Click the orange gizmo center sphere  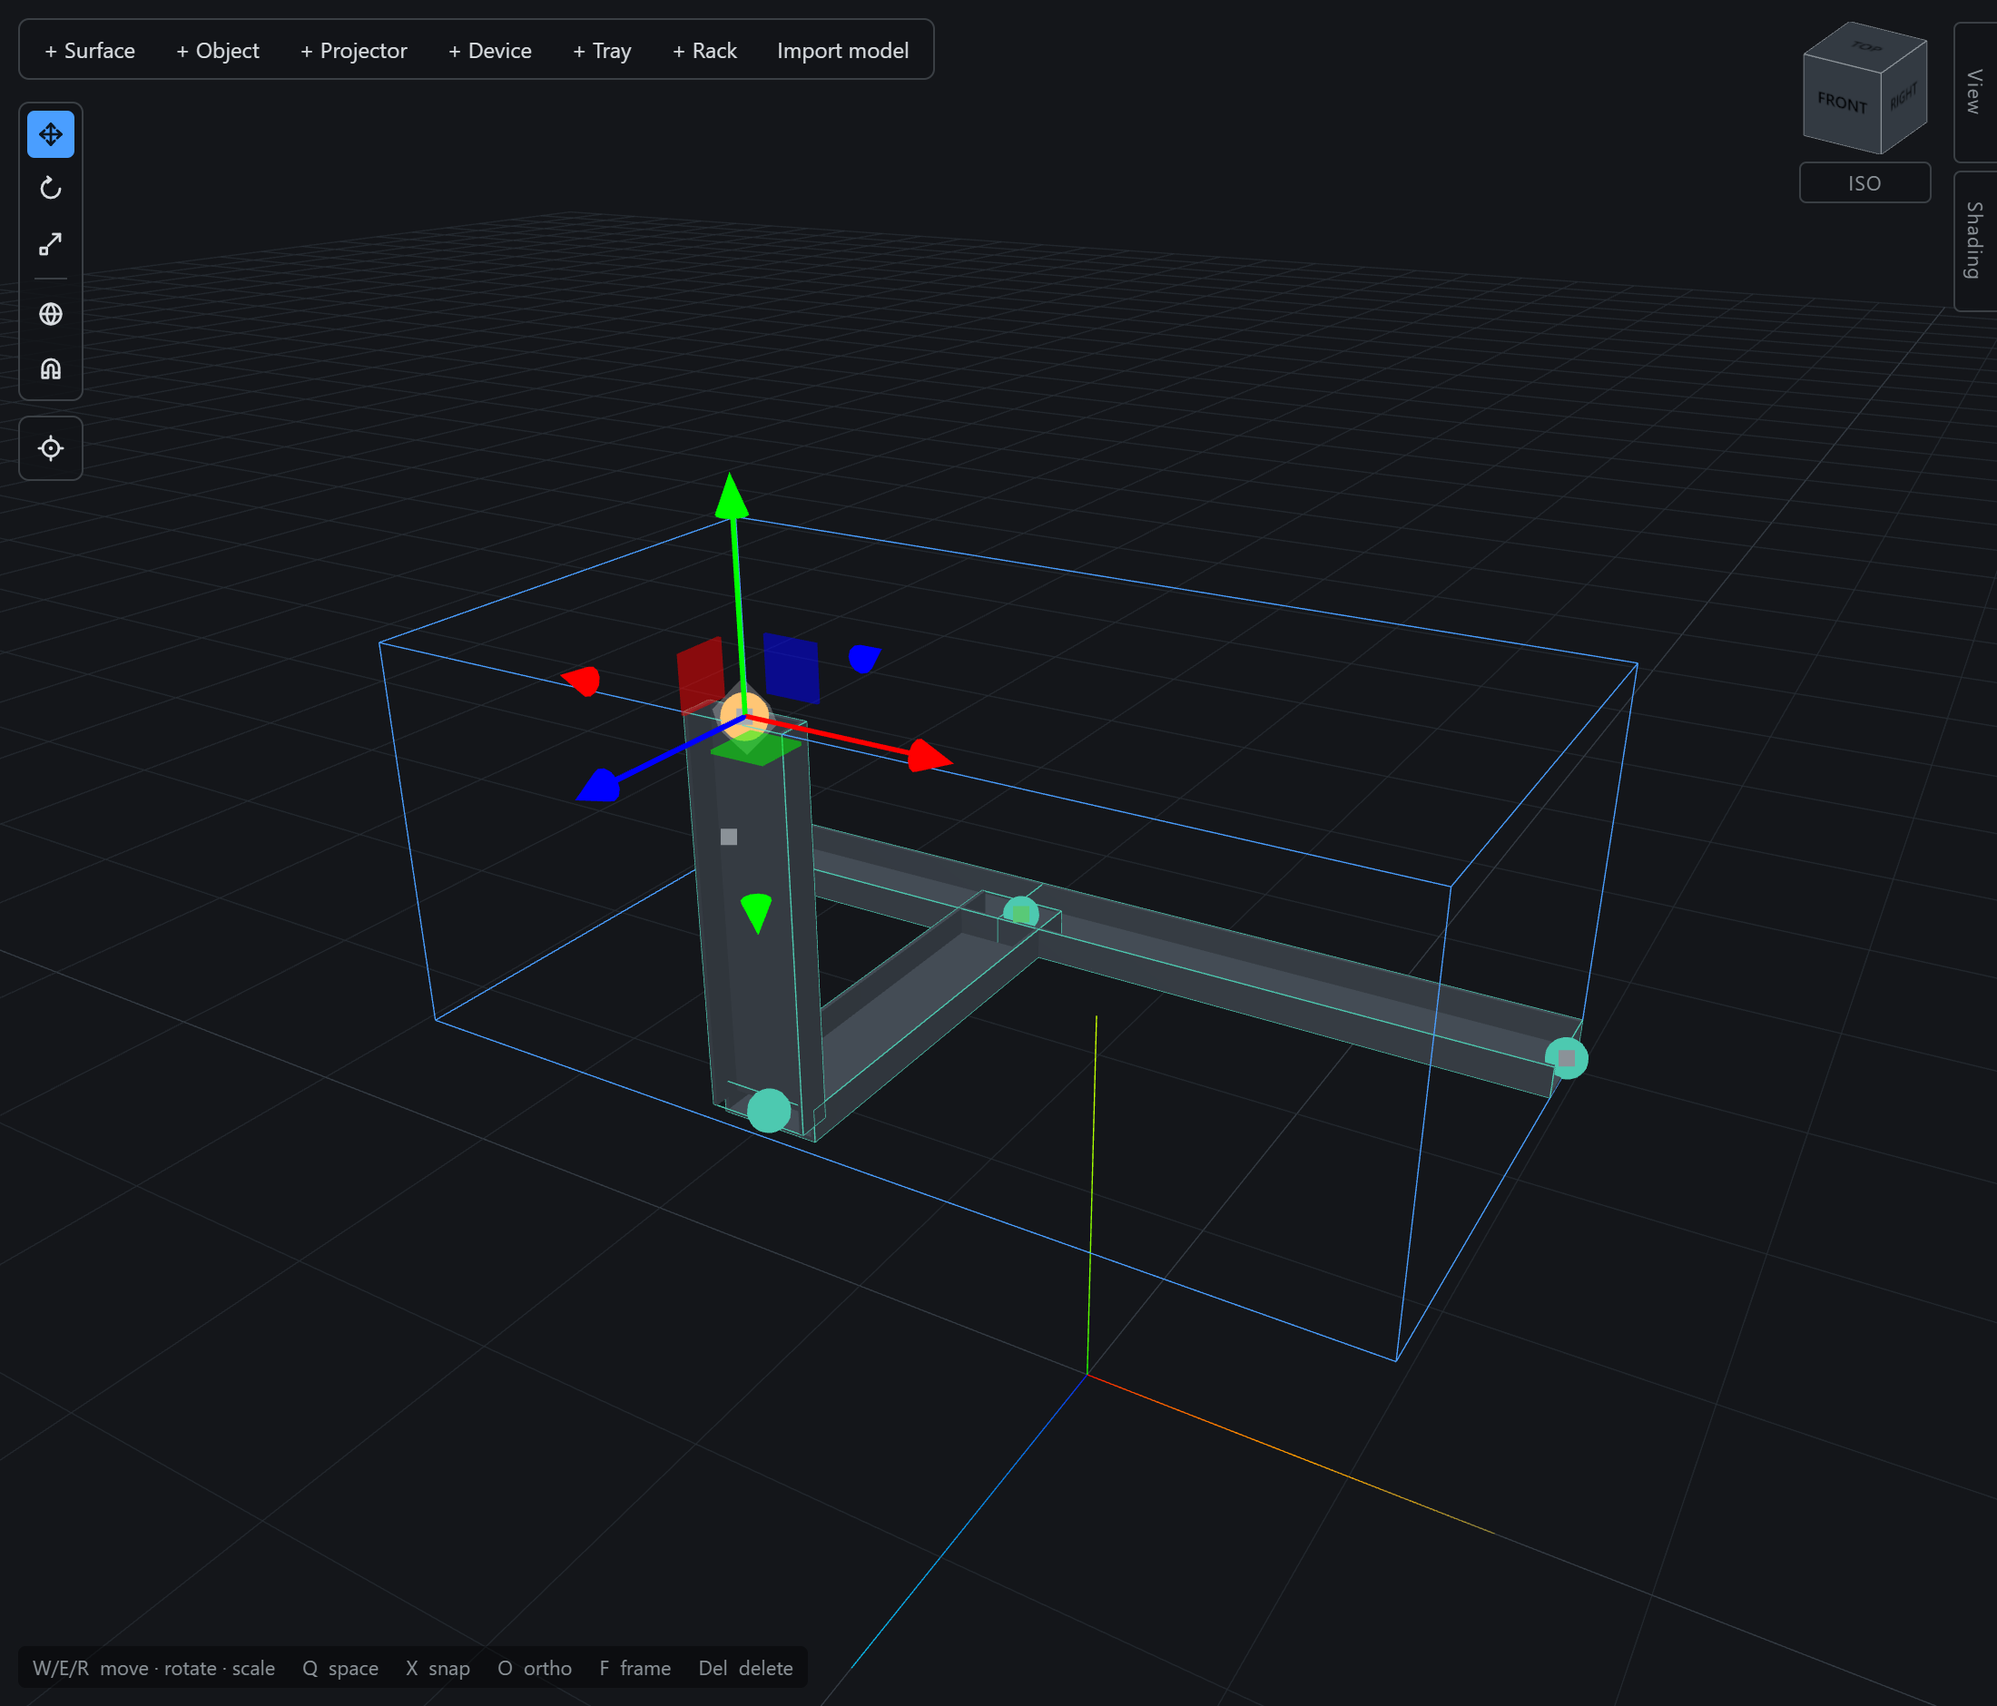745,716
